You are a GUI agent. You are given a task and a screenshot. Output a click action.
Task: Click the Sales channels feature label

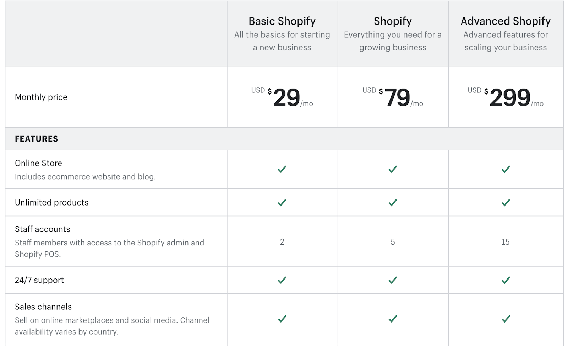43,307
